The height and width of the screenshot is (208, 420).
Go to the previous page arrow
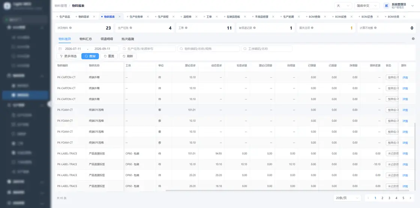click(368, 198)
